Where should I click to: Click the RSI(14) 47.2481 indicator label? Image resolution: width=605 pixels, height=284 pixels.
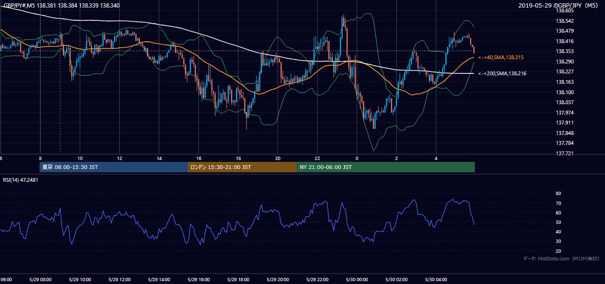[21, 180]
